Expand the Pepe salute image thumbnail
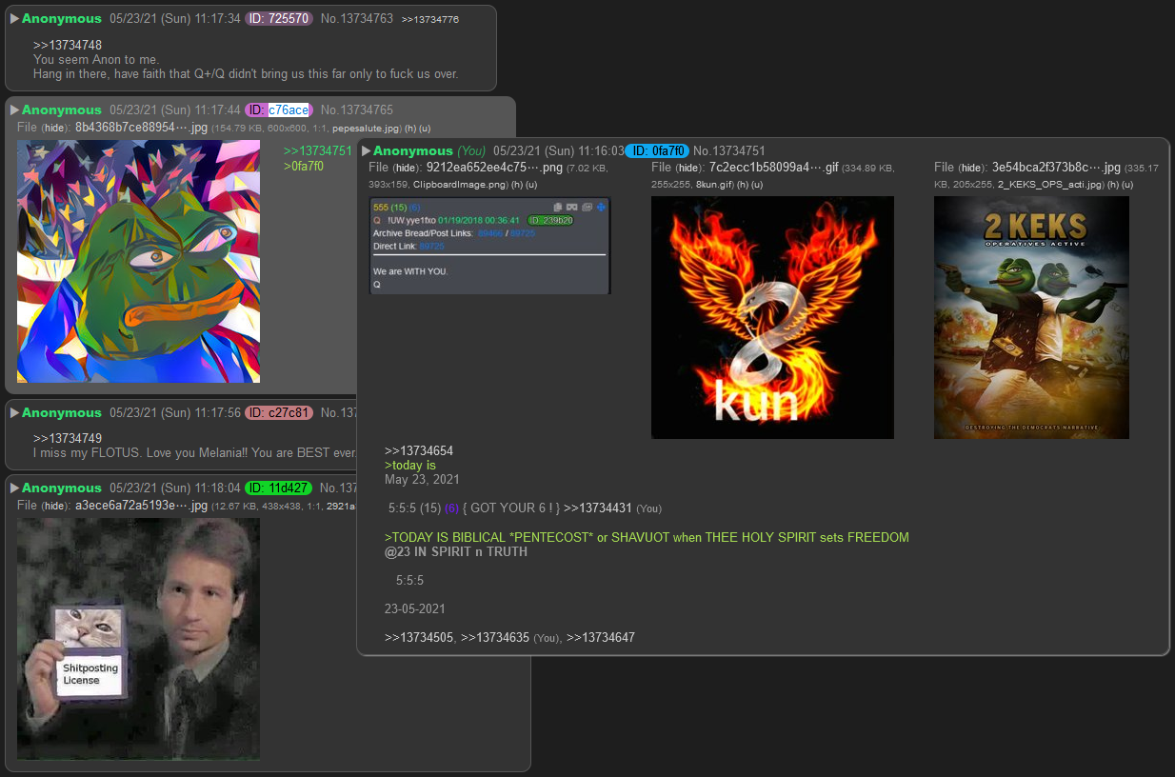Screen dimensions: 1175x777 pyautogui.click(x=138, y=261)
